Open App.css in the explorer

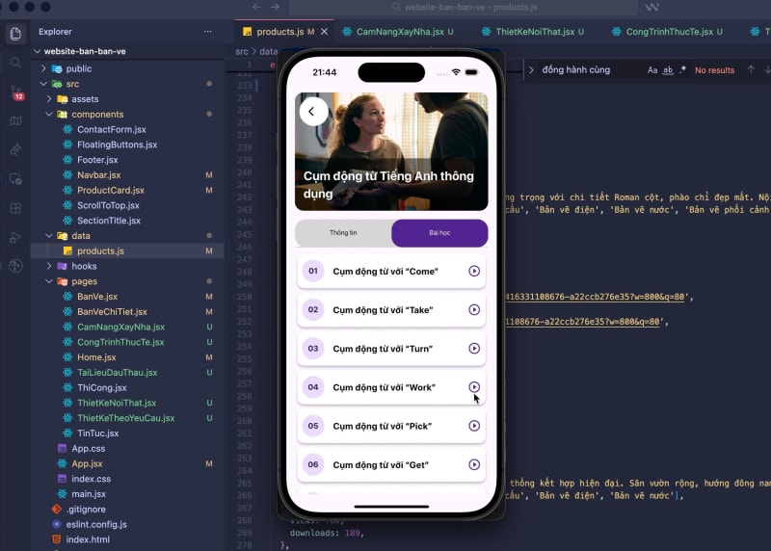(89, 448)
